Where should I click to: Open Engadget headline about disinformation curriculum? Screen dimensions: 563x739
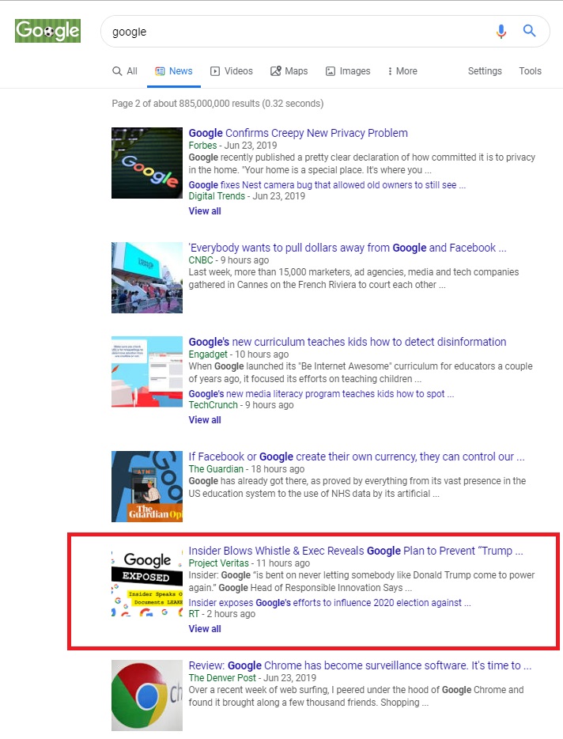pyautogui.click(x=347, y=342)
